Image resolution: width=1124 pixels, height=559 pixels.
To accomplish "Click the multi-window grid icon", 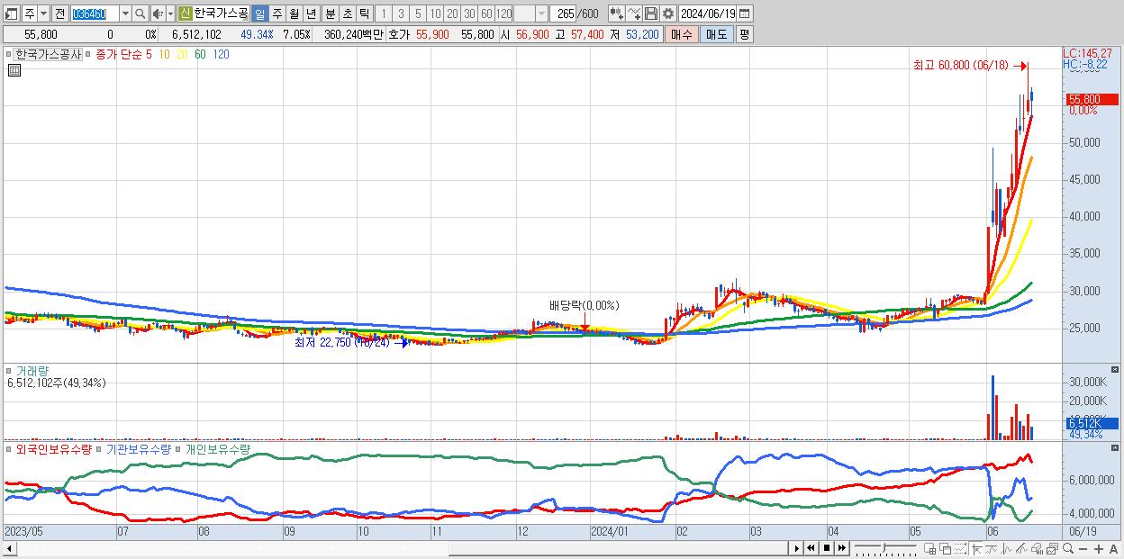I will 930,548.
